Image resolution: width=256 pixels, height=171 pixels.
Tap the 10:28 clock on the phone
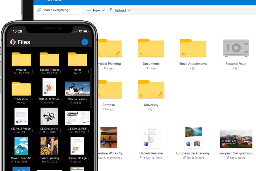[x=17, y=31]
